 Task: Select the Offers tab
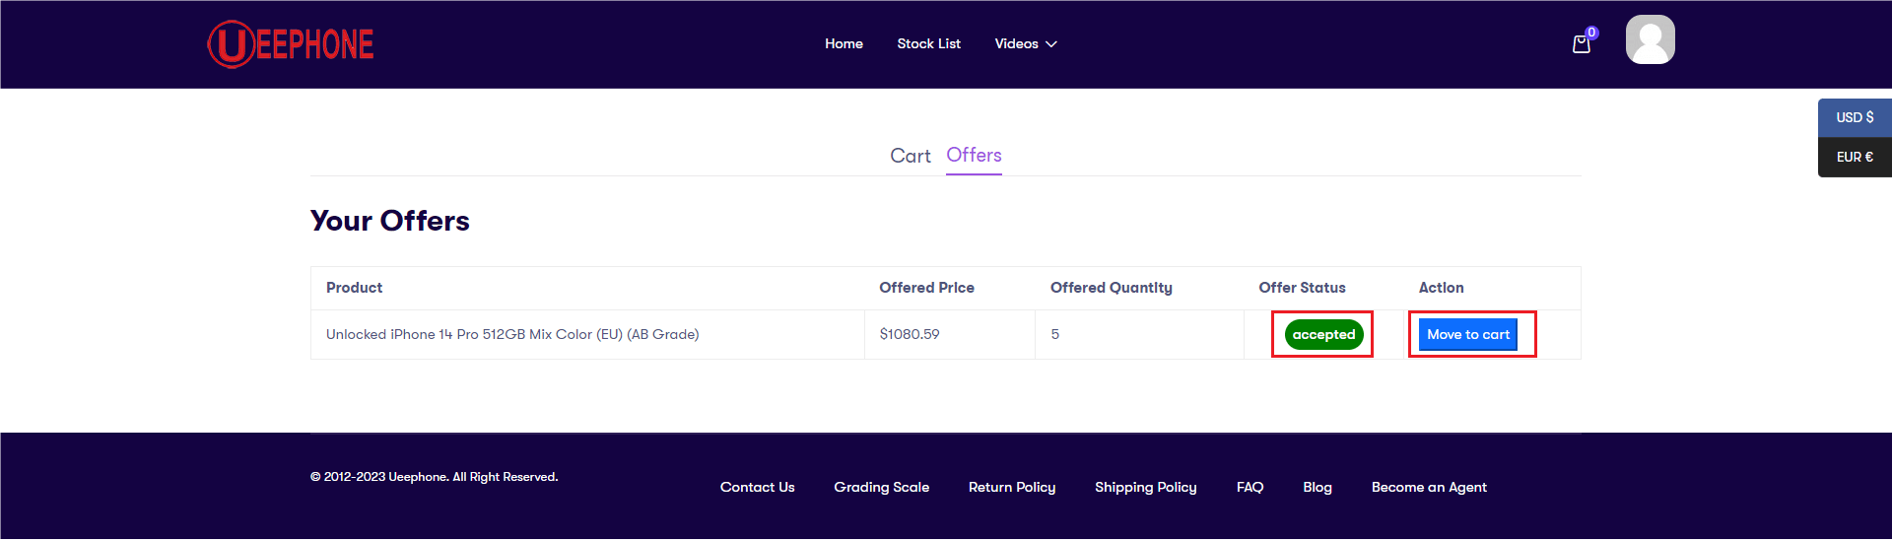(x=974, y=155)
